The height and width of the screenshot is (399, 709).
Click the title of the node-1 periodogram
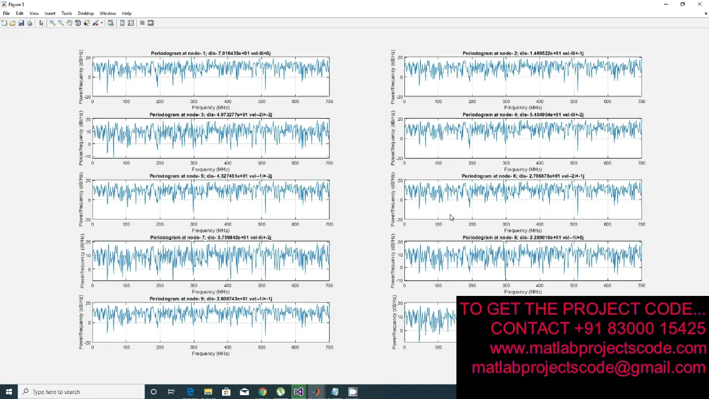click(210, 53)
